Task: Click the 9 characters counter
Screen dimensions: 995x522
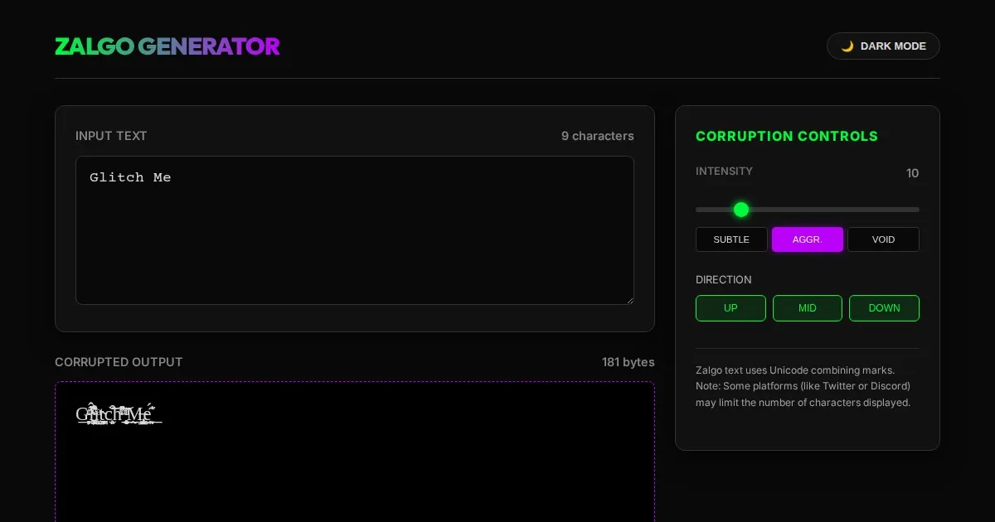Action: 597,136
